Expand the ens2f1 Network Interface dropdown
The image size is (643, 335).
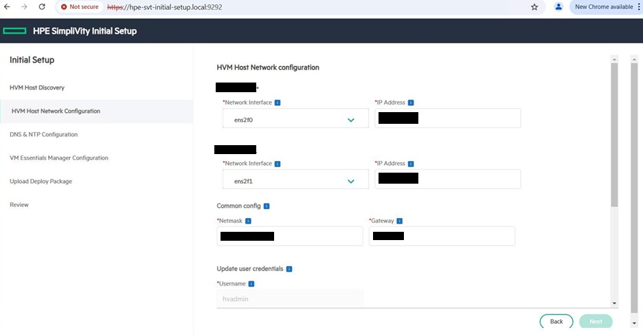coord(295,181)
